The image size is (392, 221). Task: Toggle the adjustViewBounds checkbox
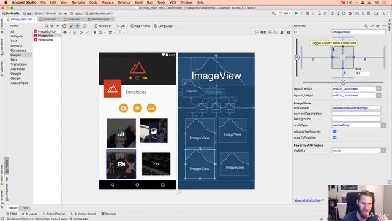335,131
